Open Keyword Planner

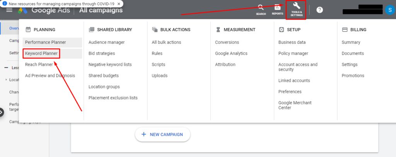coord(52,53)
